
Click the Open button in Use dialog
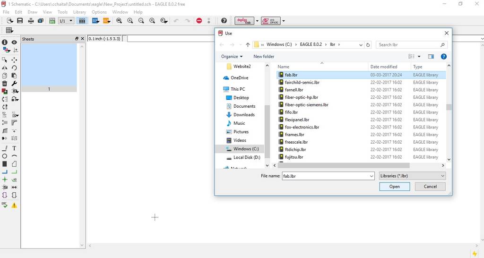coord(395,186)
